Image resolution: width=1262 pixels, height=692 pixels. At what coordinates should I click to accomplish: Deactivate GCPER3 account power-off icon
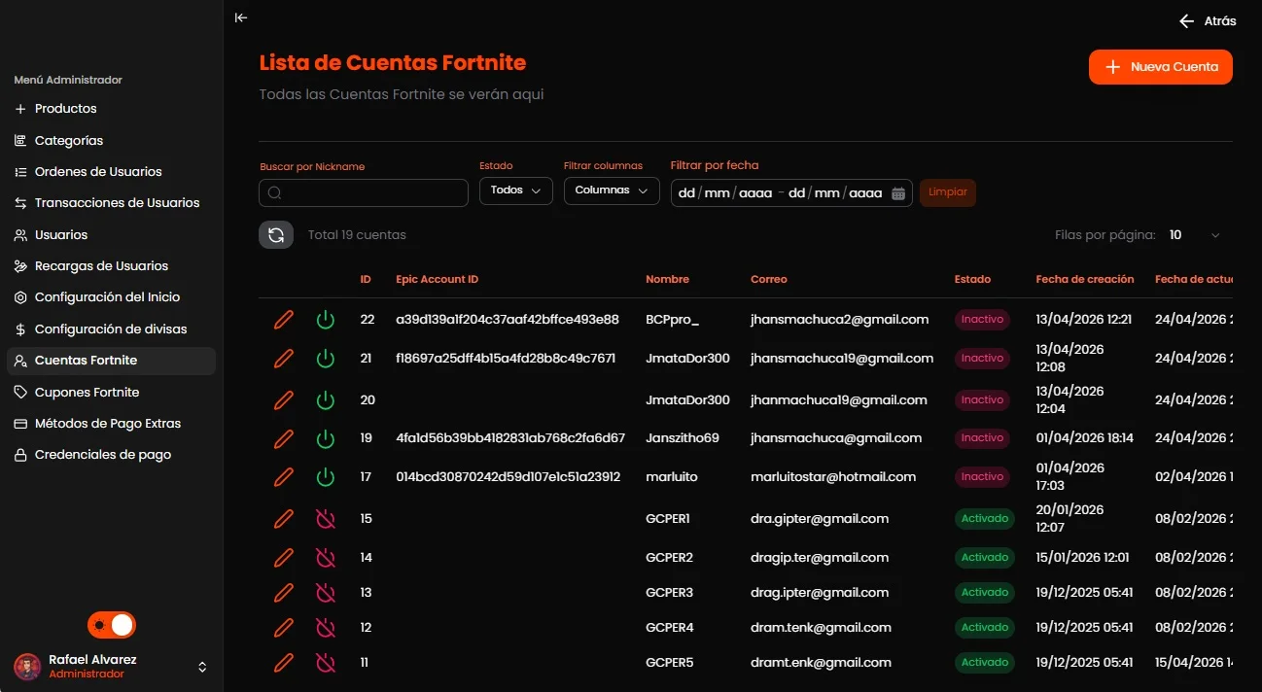[326, 593]
